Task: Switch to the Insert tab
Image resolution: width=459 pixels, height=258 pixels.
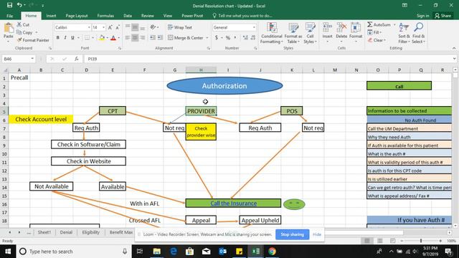Action: (51, 16)
